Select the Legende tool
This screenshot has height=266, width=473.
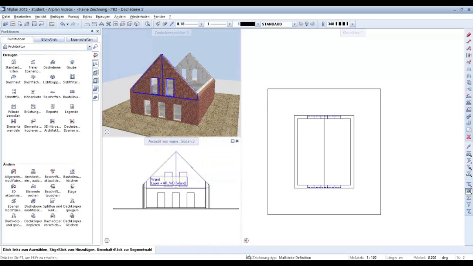click(x=72, y=109)
